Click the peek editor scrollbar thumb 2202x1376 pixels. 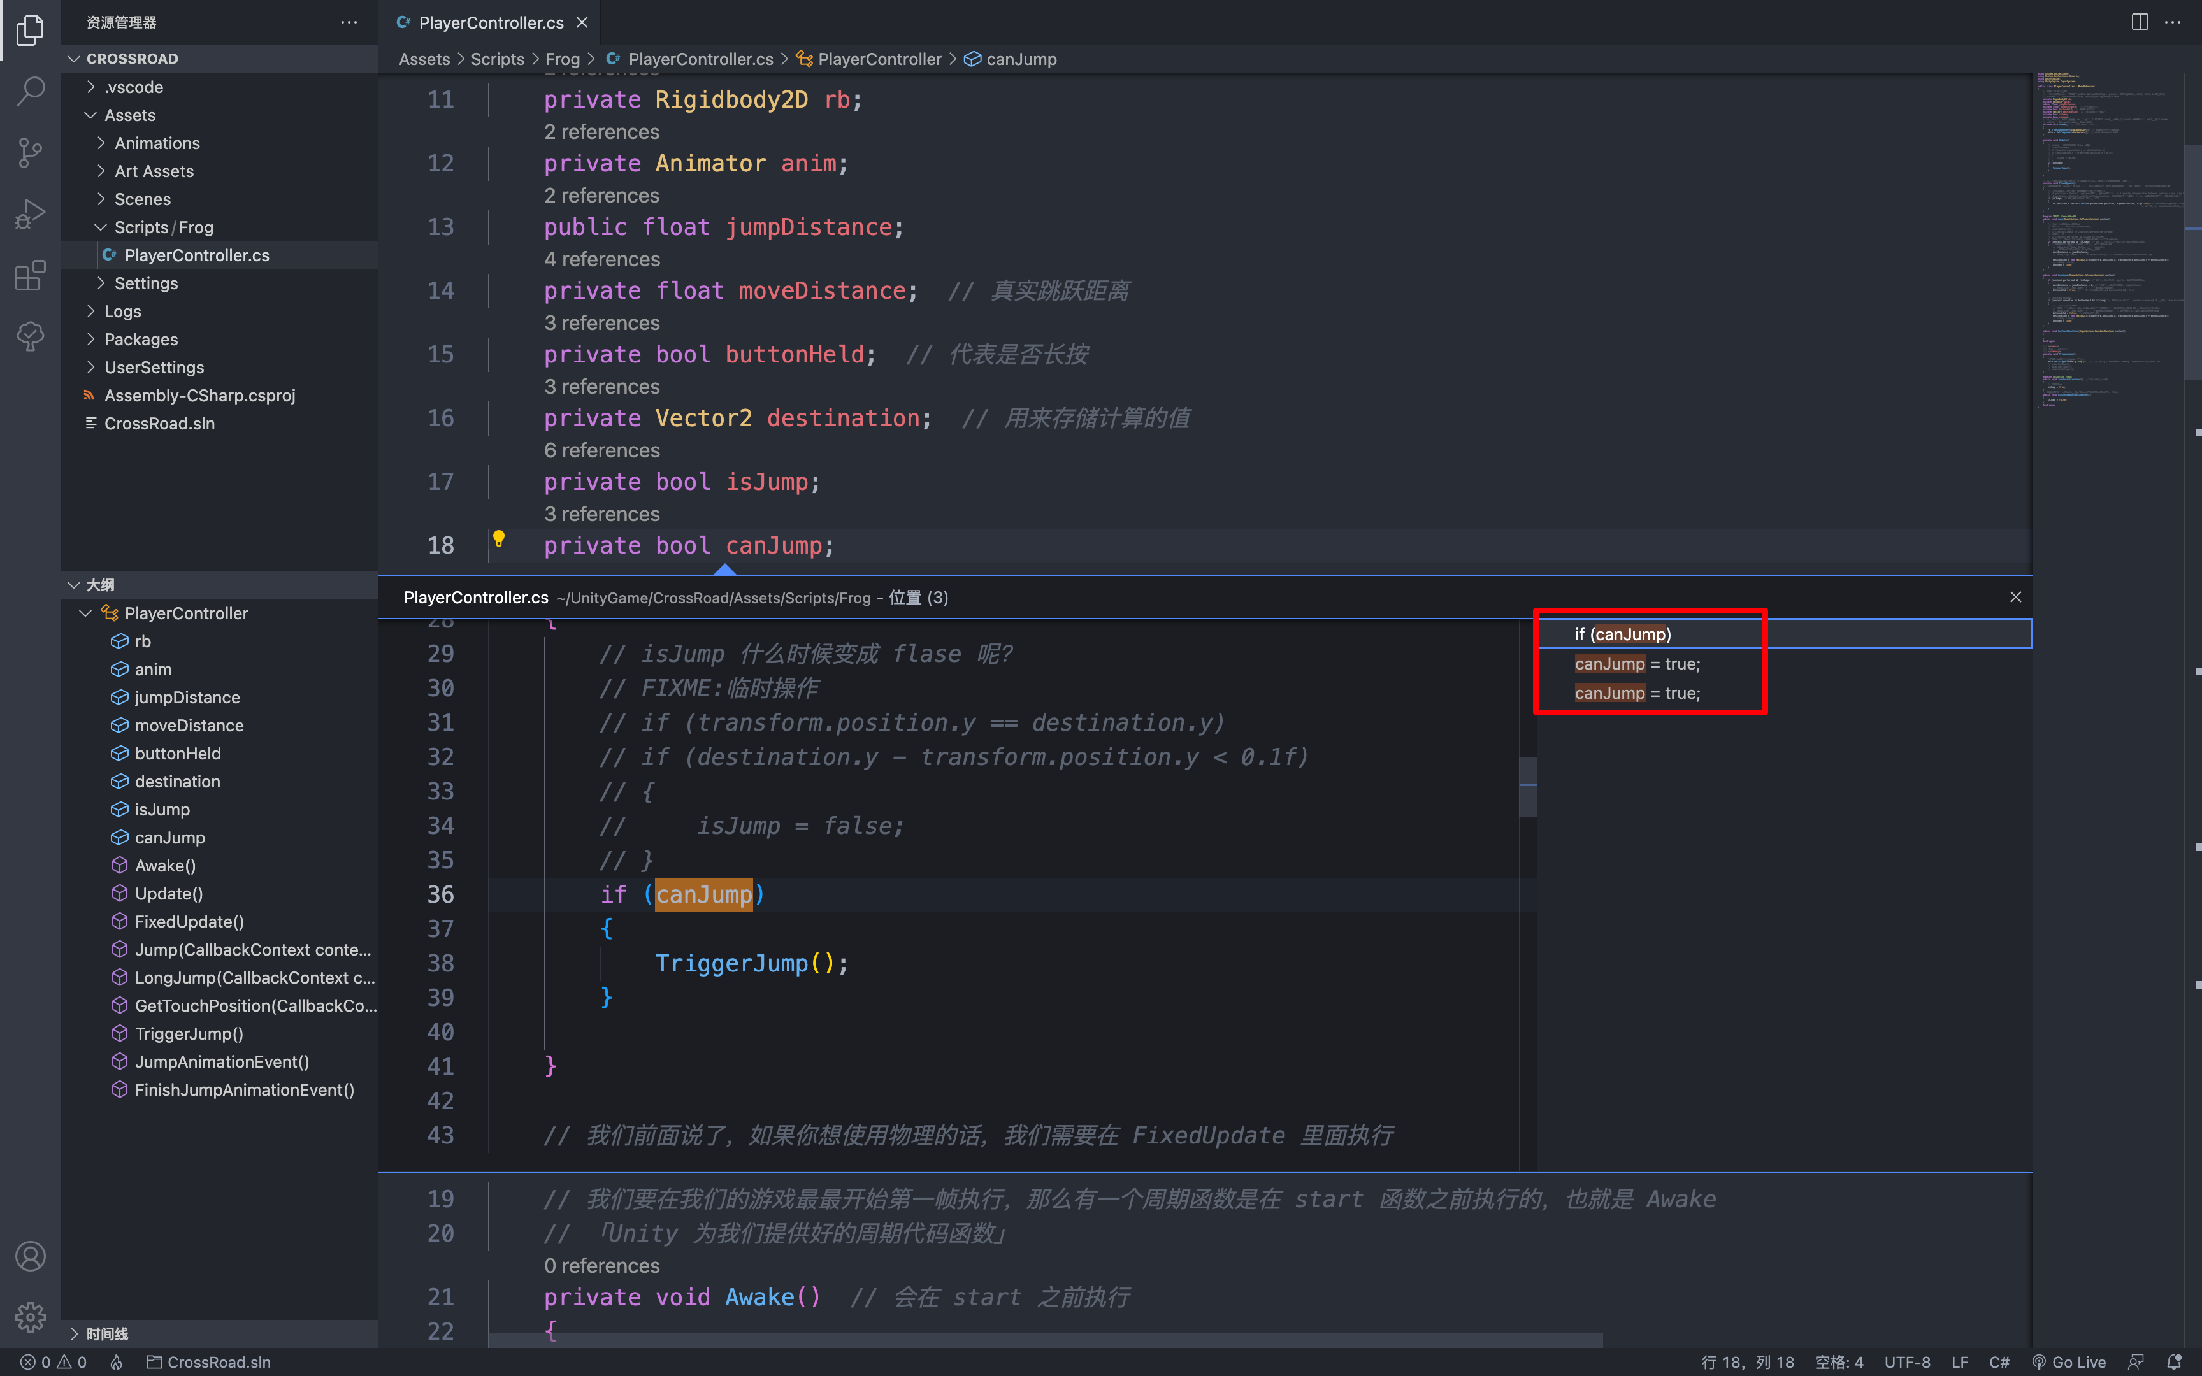pyautogui.click(x=1528, y=786)
